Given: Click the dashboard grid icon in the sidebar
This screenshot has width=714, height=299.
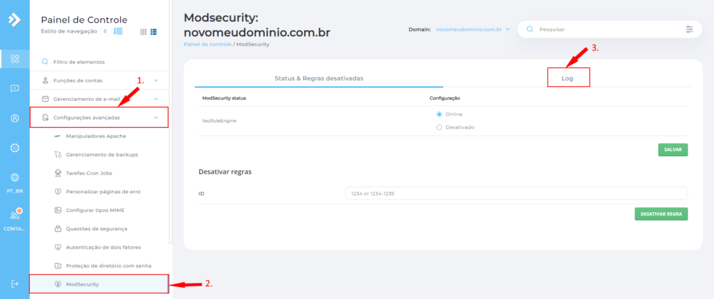Looking at the screenshot, I should [15, 58].
